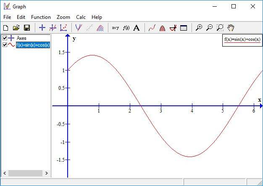This screenshot has width=263, height=186.
Task: Select the Axes item in the list
Action: point(21,38)
